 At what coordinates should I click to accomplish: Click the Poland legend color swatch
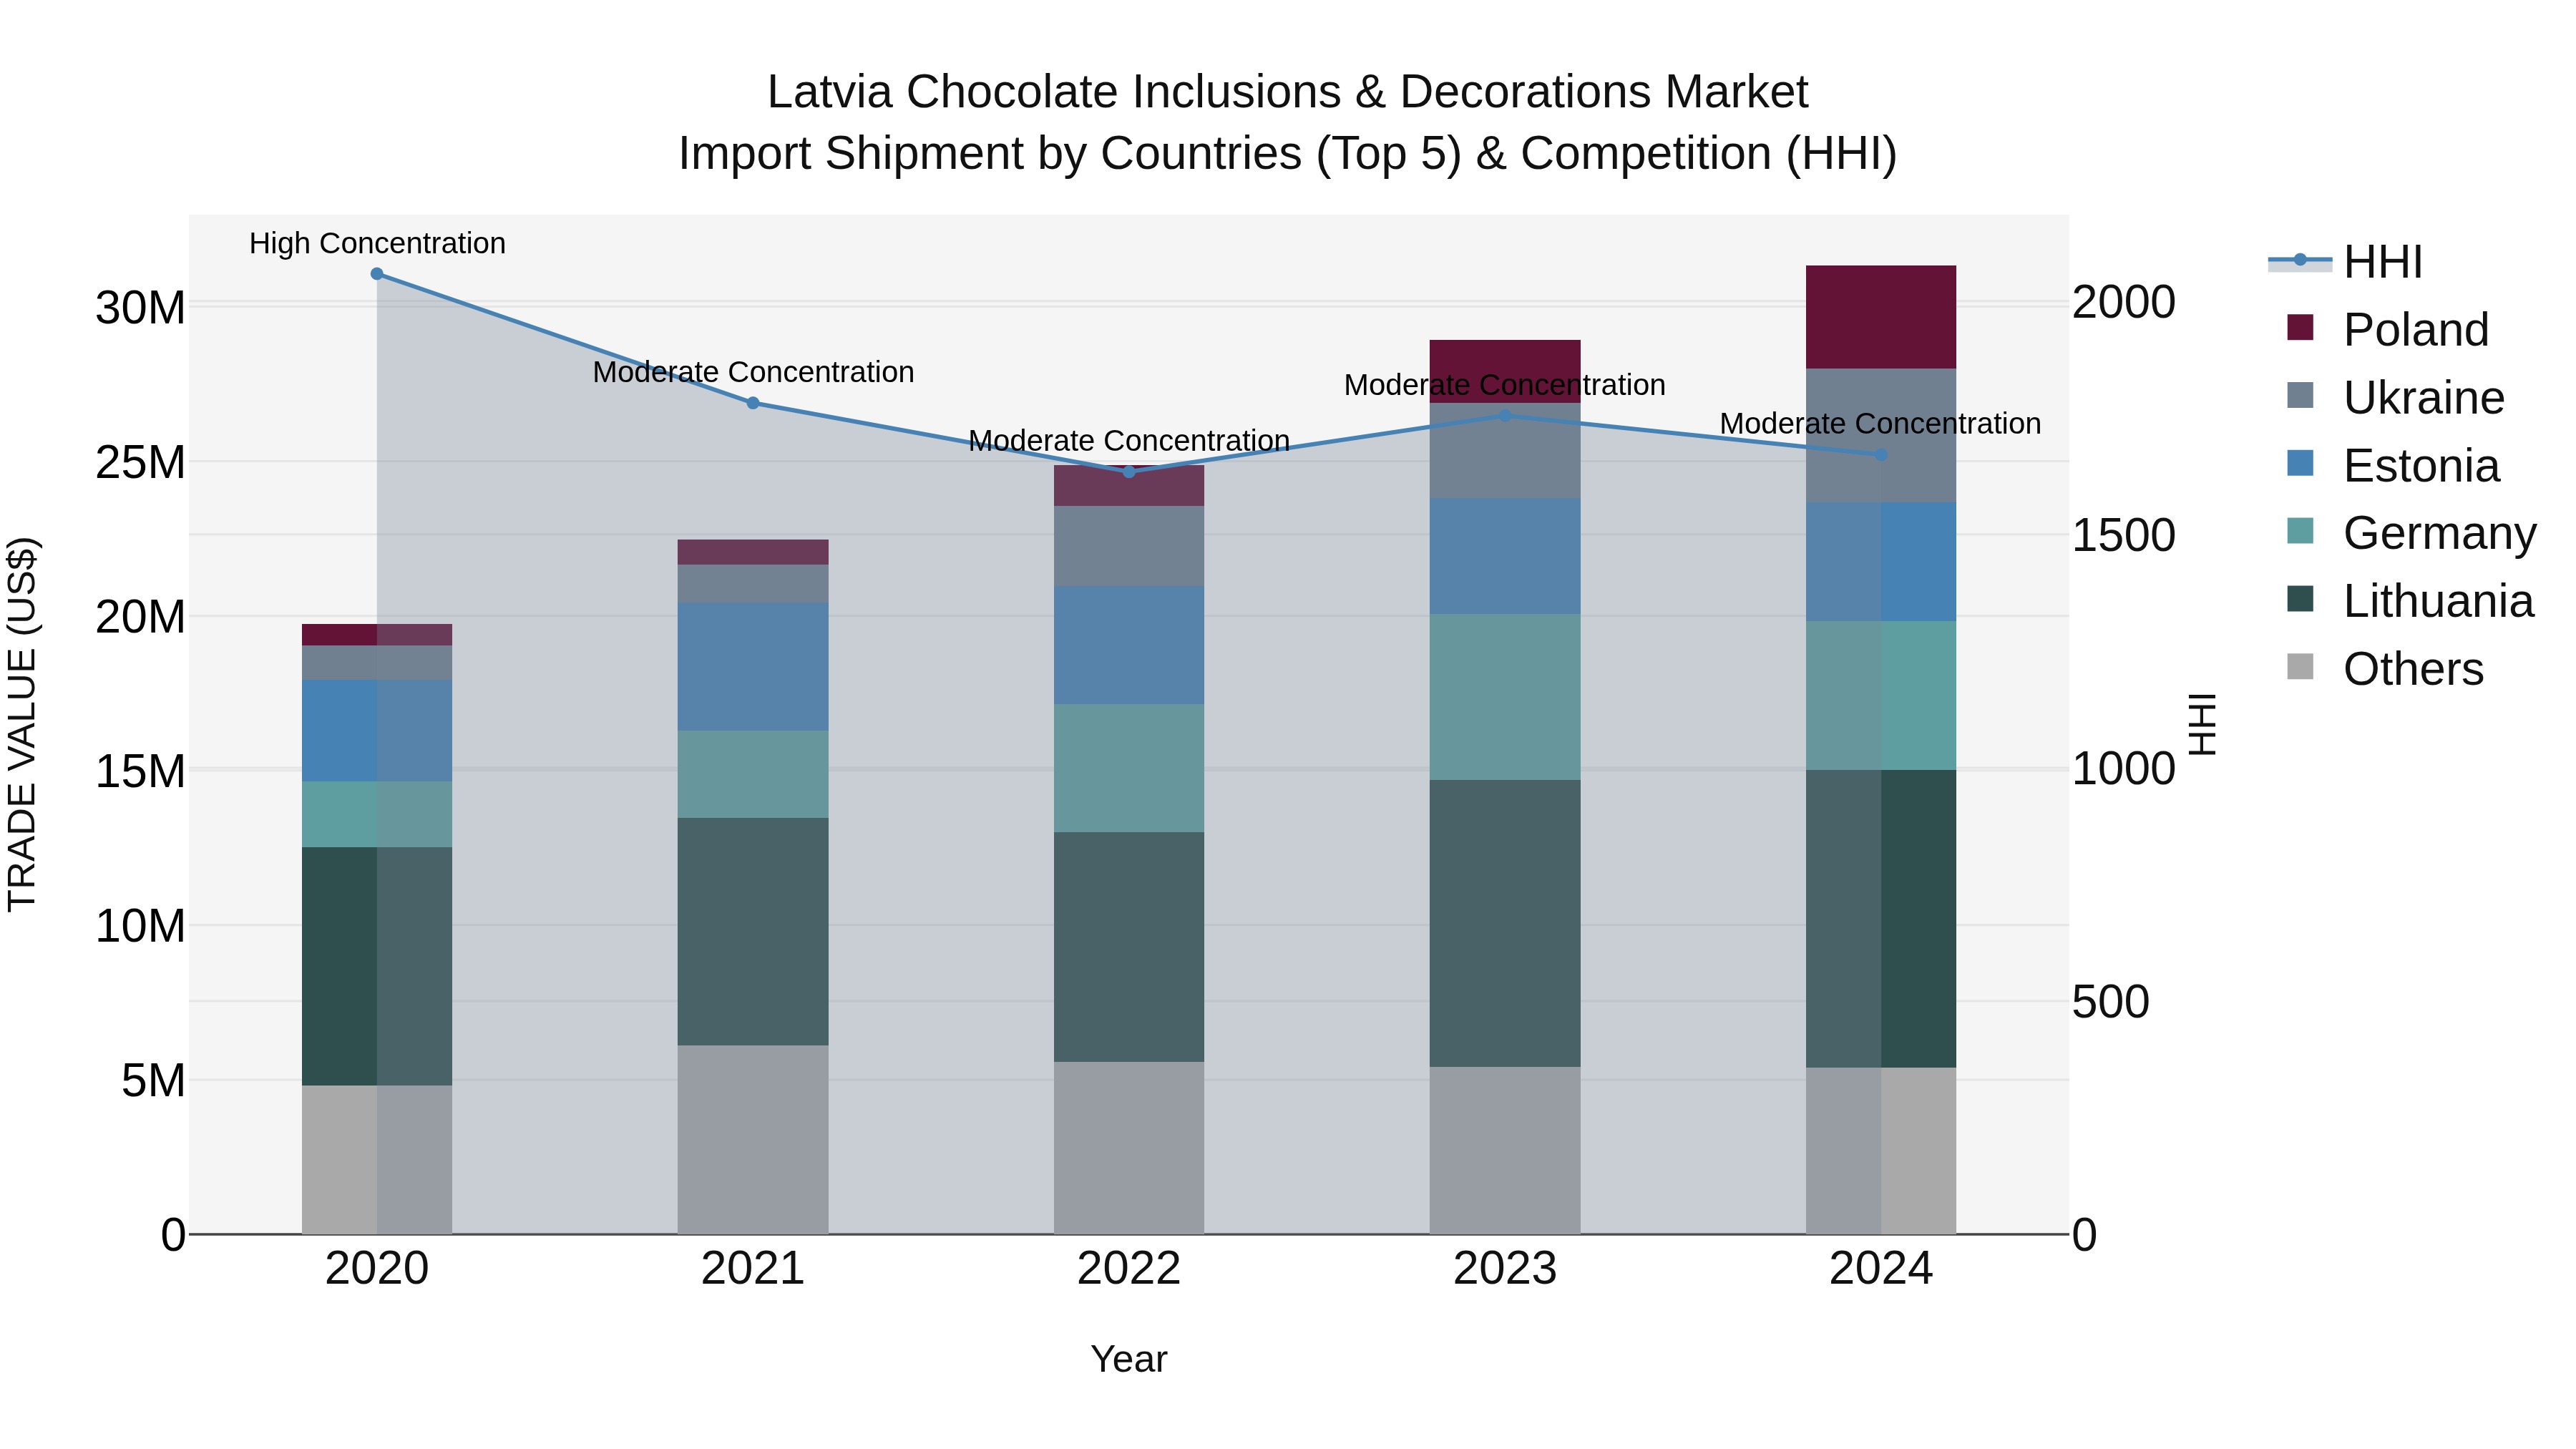pos(2300,328)
